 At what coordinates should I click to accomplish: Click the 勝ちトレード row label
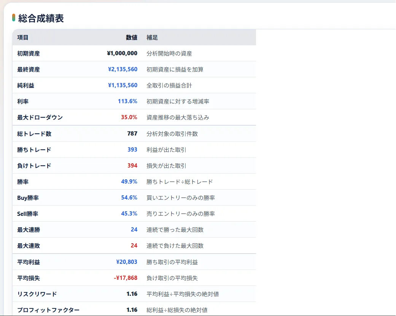[34, 150]
